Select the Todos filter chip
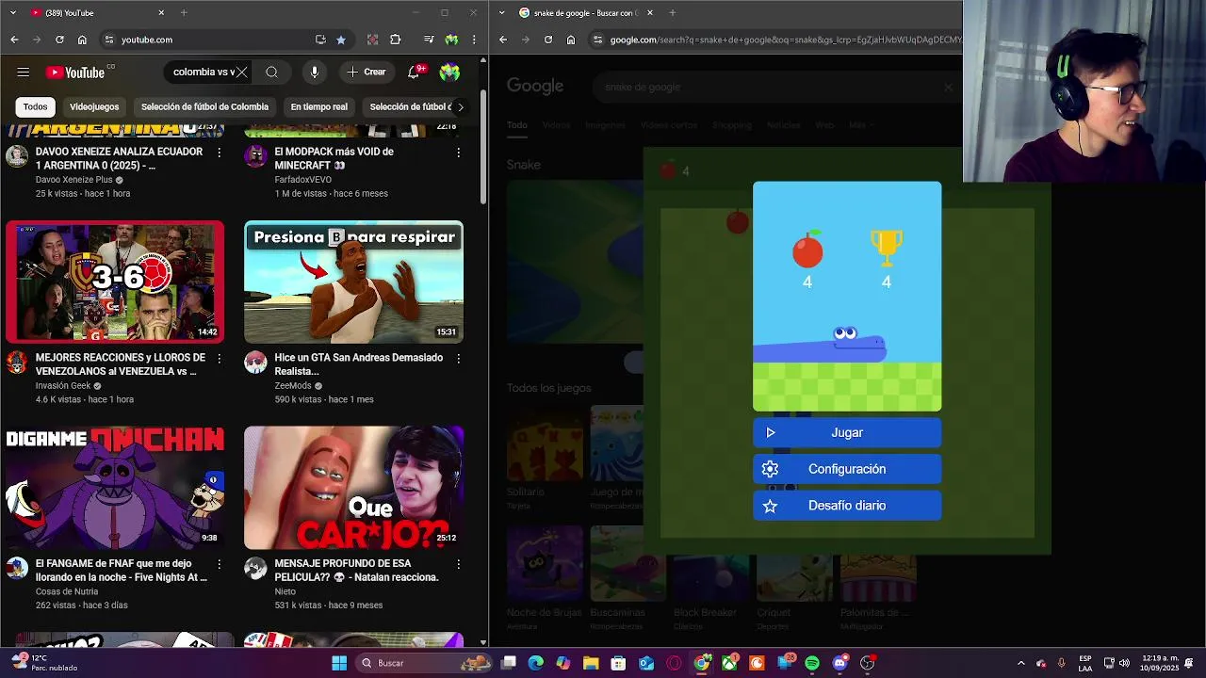The width and height of the screenshot is (1206, 678). [36, 107]
